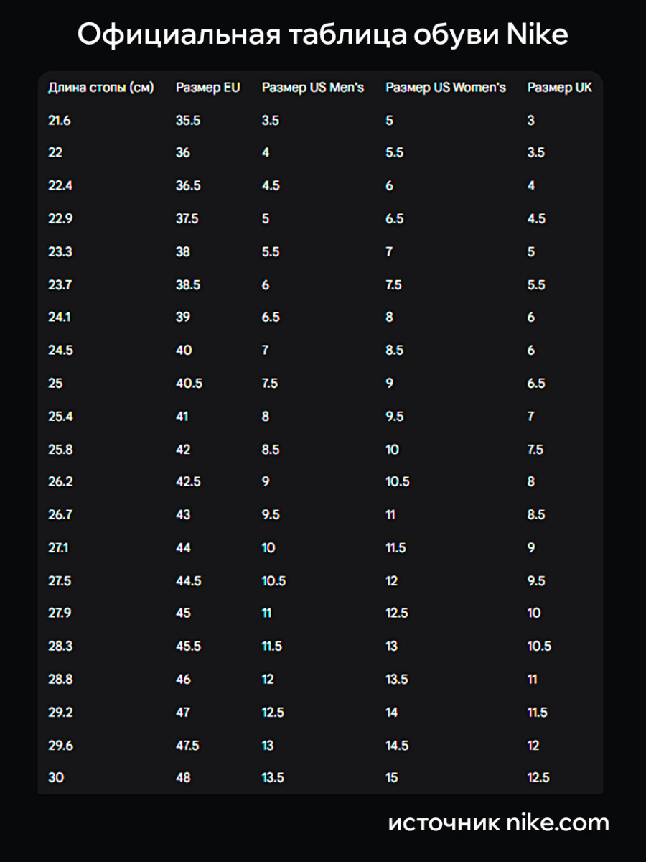Select US Women's size 14.5 cell
Screen dimensions: 646x862
point(397,746)
